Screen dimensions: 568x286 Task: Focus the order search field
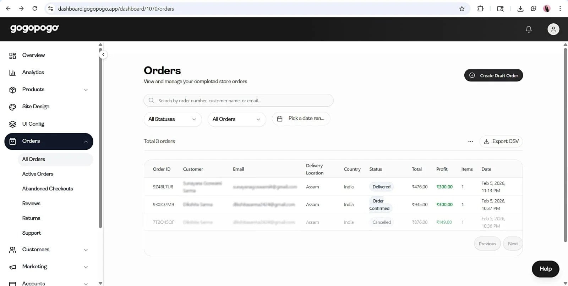tap(239, 101)
